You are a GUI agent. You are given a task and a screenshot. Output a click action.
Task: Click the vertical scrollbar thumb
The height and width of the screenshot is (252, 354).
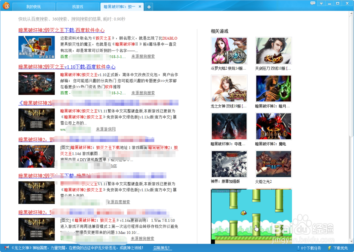point(351,76)
